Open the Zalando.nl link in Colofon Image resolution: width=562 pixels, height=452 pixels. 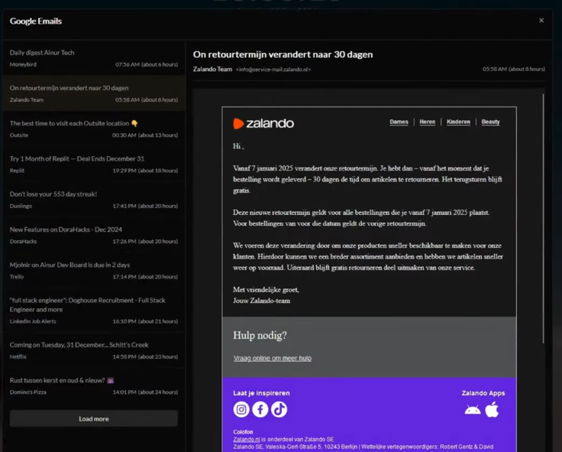coord(246,439)
